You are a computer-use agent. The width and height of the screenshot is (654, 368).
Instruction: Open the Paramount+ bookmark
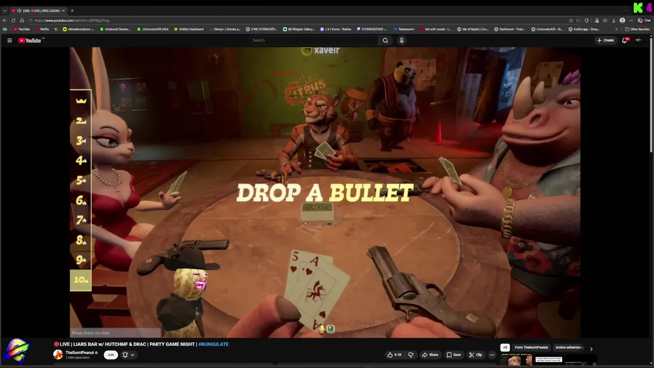[404, 29]
